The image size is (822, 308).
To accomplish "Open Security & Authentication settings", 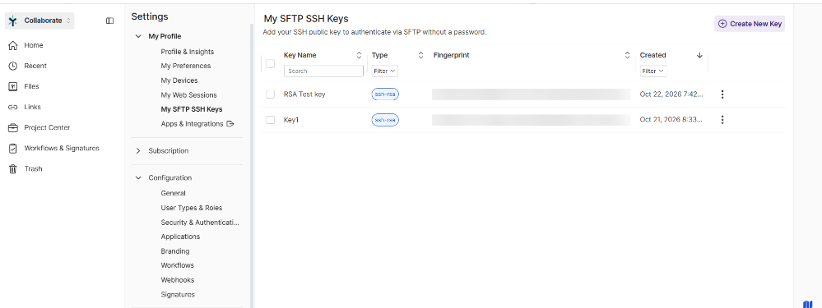I will click(200, 223).
